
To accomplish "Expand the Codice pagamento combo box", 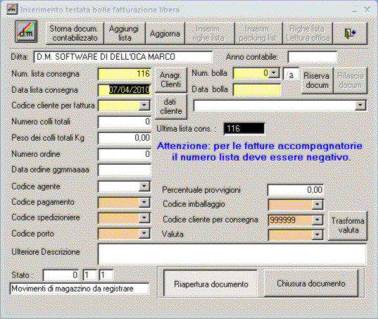I will 144,202.
